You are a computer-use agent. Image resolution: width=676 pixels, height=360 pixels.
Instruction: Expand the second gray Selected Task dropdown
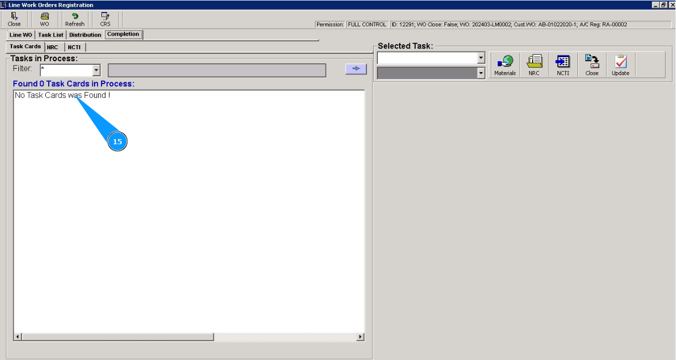pos(481,73)
